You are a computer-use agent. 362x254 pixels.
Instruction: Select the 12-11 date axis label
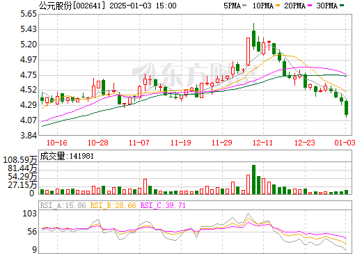pyautogui.click(x=262, y=143)
